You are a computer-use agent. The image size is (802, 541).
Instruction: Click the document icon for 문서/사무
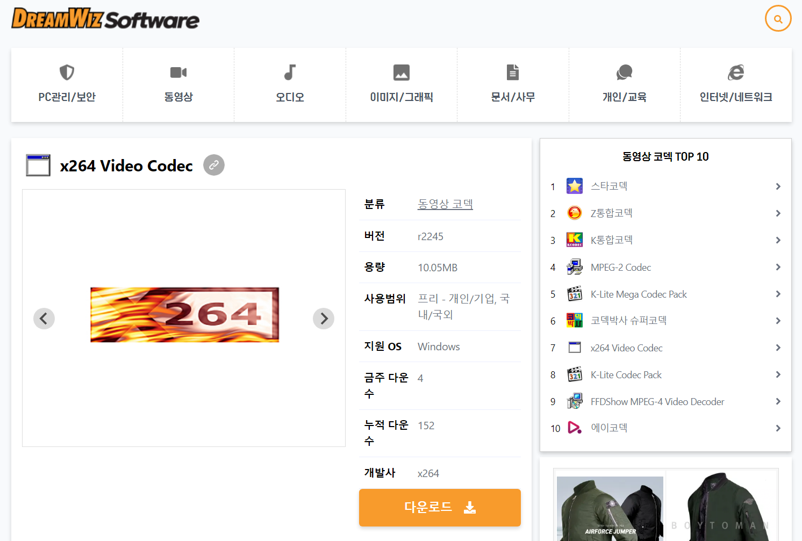point(513,72)
